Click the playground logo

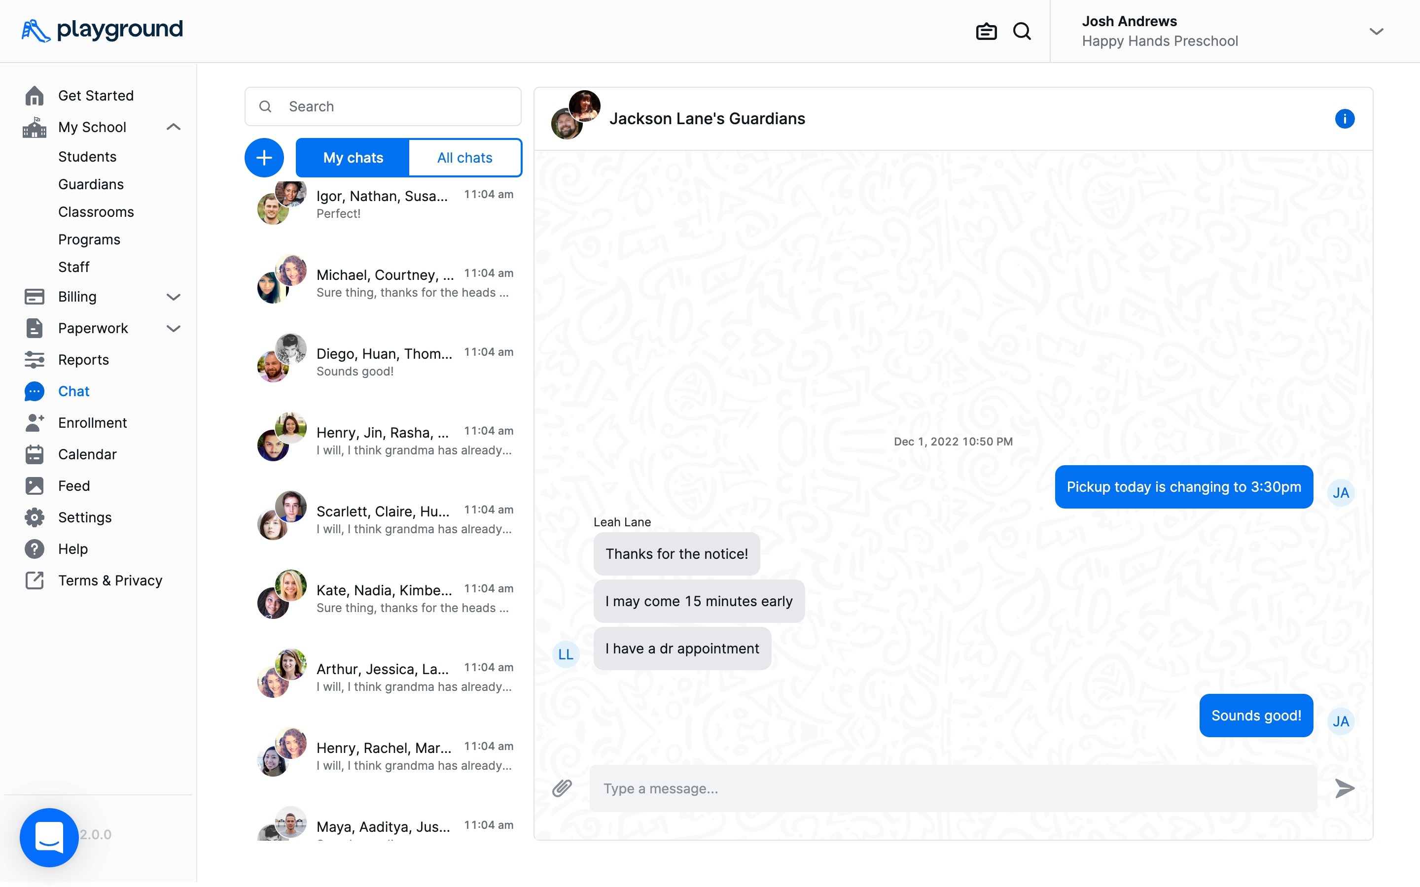click(102, 30)
